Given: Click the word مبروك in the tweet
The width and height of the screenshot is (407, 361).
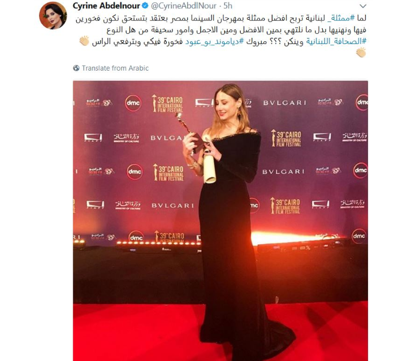Looking at the screenshot, I should pyautogui.click(x=253, y=41).
